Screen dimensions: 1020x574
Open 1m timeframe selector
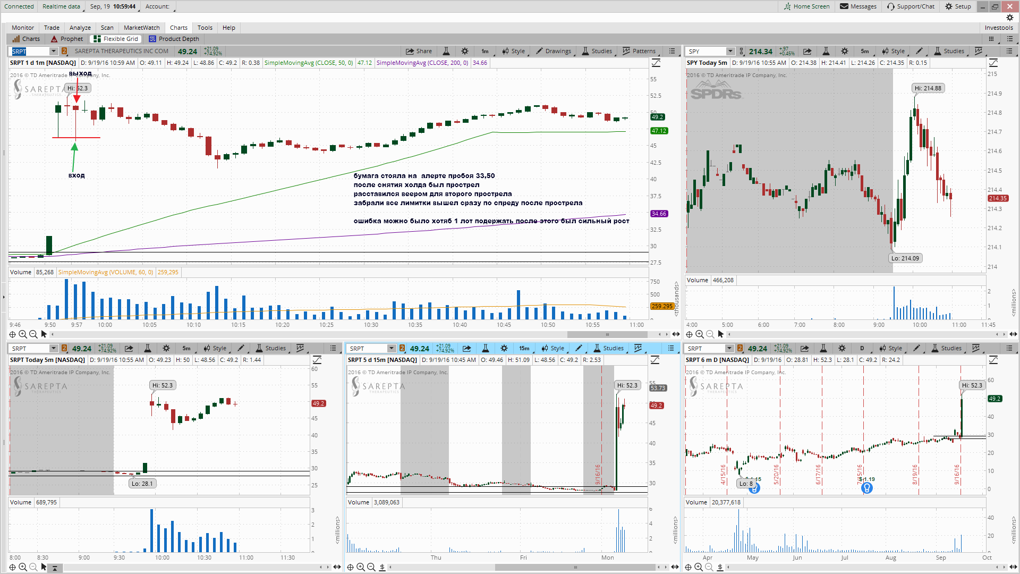[x=485, y=51]
